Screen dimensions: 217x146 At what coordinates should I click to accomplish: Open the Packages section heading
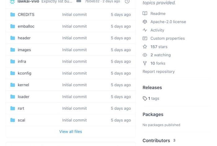153,114
